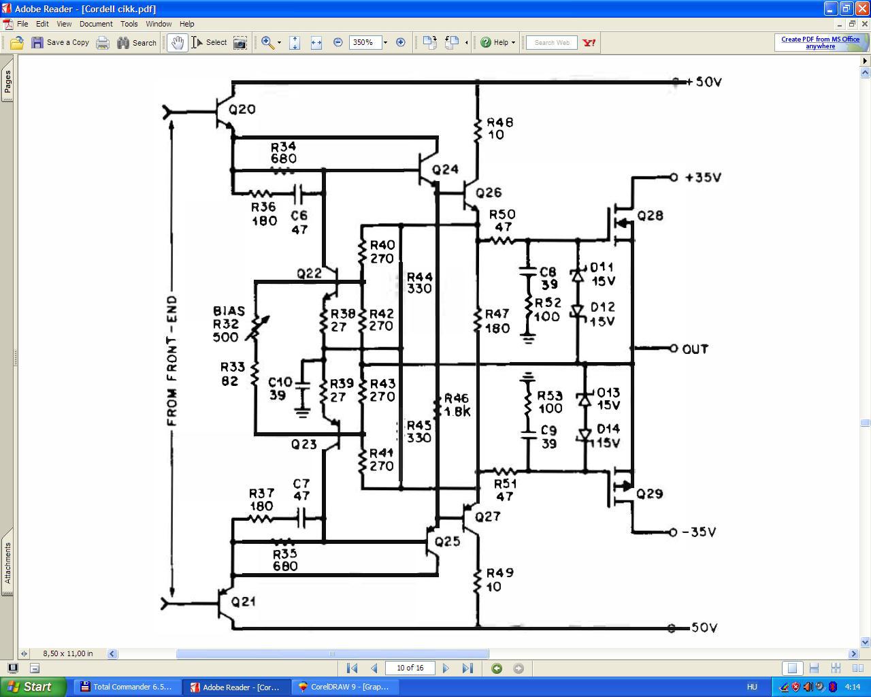
Task: Open the Windows Start menu
Action: (x=33, y=687)
